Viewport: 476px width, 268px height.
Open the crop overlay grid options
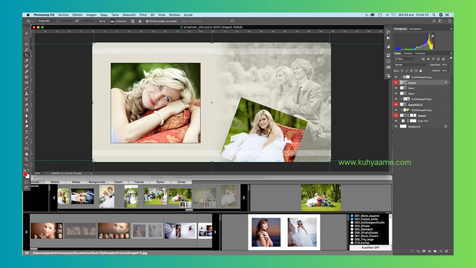click(133, 21)
